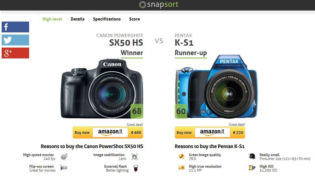Share the page via the Facebook icon
Viewport: 315px width, 181px height.
15,27
